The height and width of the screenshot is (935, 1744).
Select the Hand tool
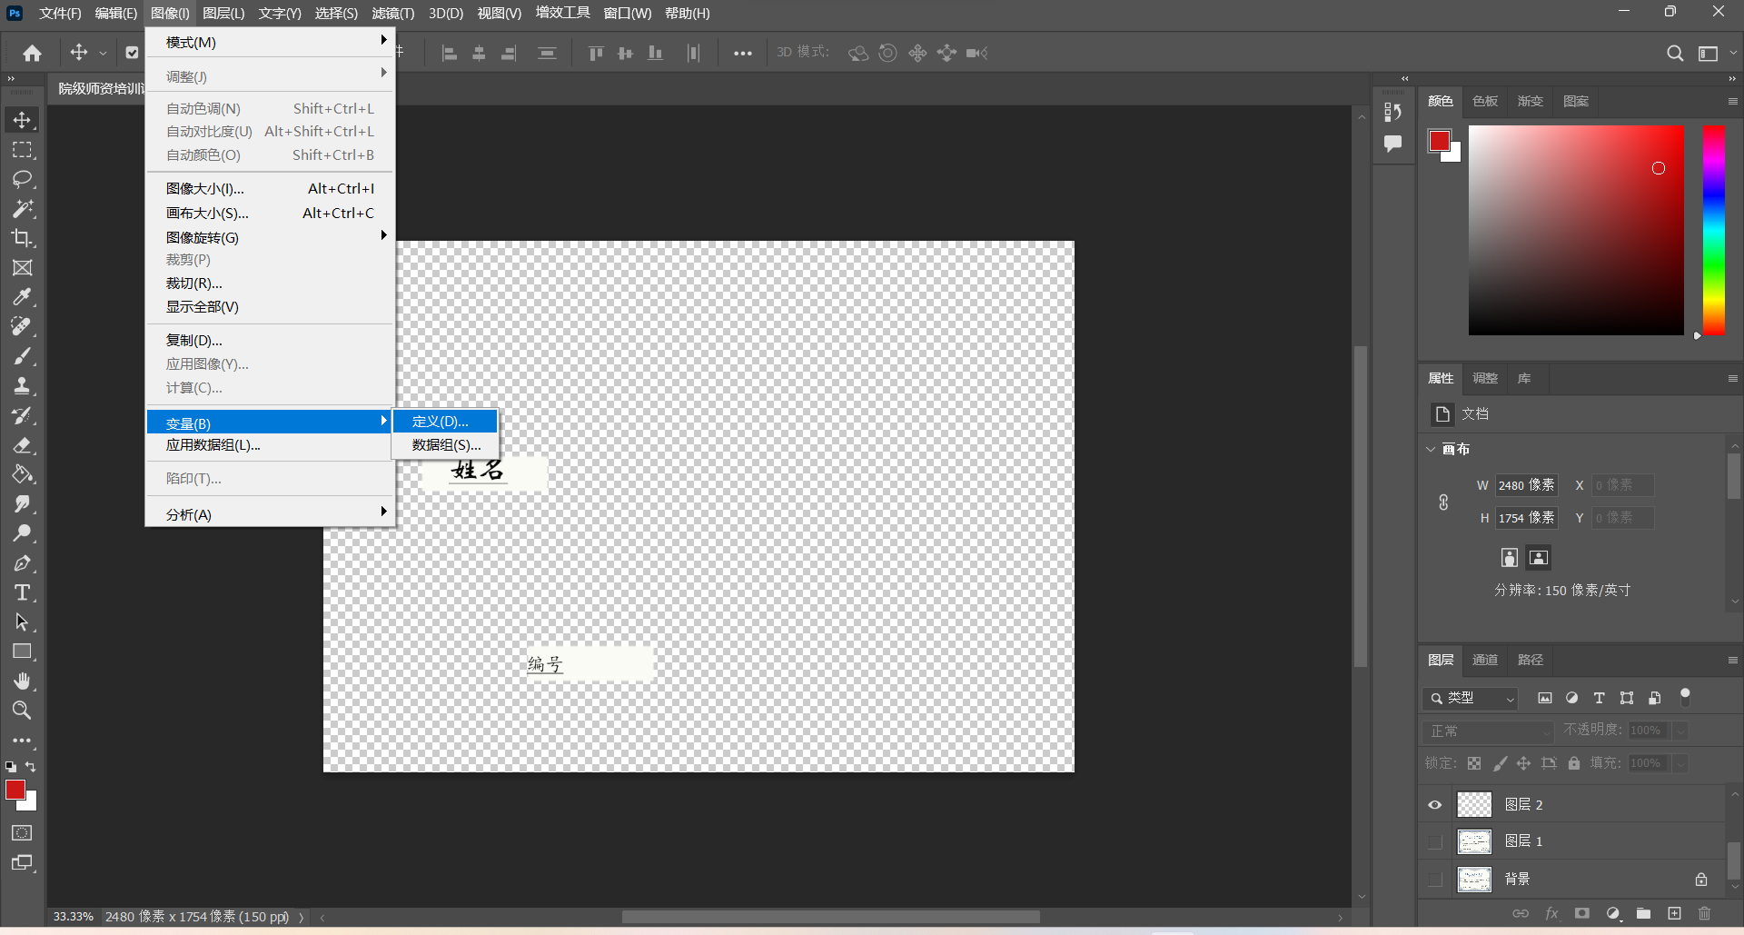tap(22, 681)
